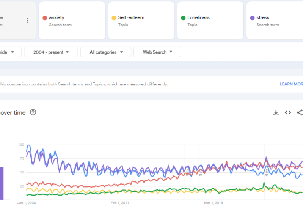The width and height of the screenshot is (303, 205).
Task: Click 'Topic' subtitle under Self-esteem
Action: pos(123,25)
